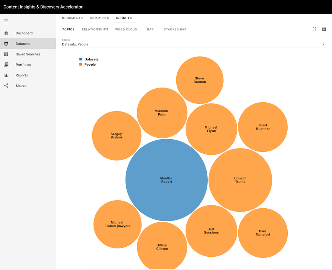Screen dimensions: 332x270
Task: Open the Comments tab
Action: [99, 18]
